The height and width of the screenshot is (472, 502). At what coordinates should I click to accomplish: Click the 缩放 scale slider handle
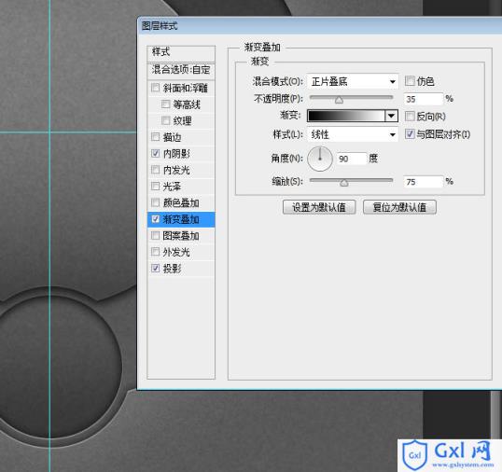(344, 183)
